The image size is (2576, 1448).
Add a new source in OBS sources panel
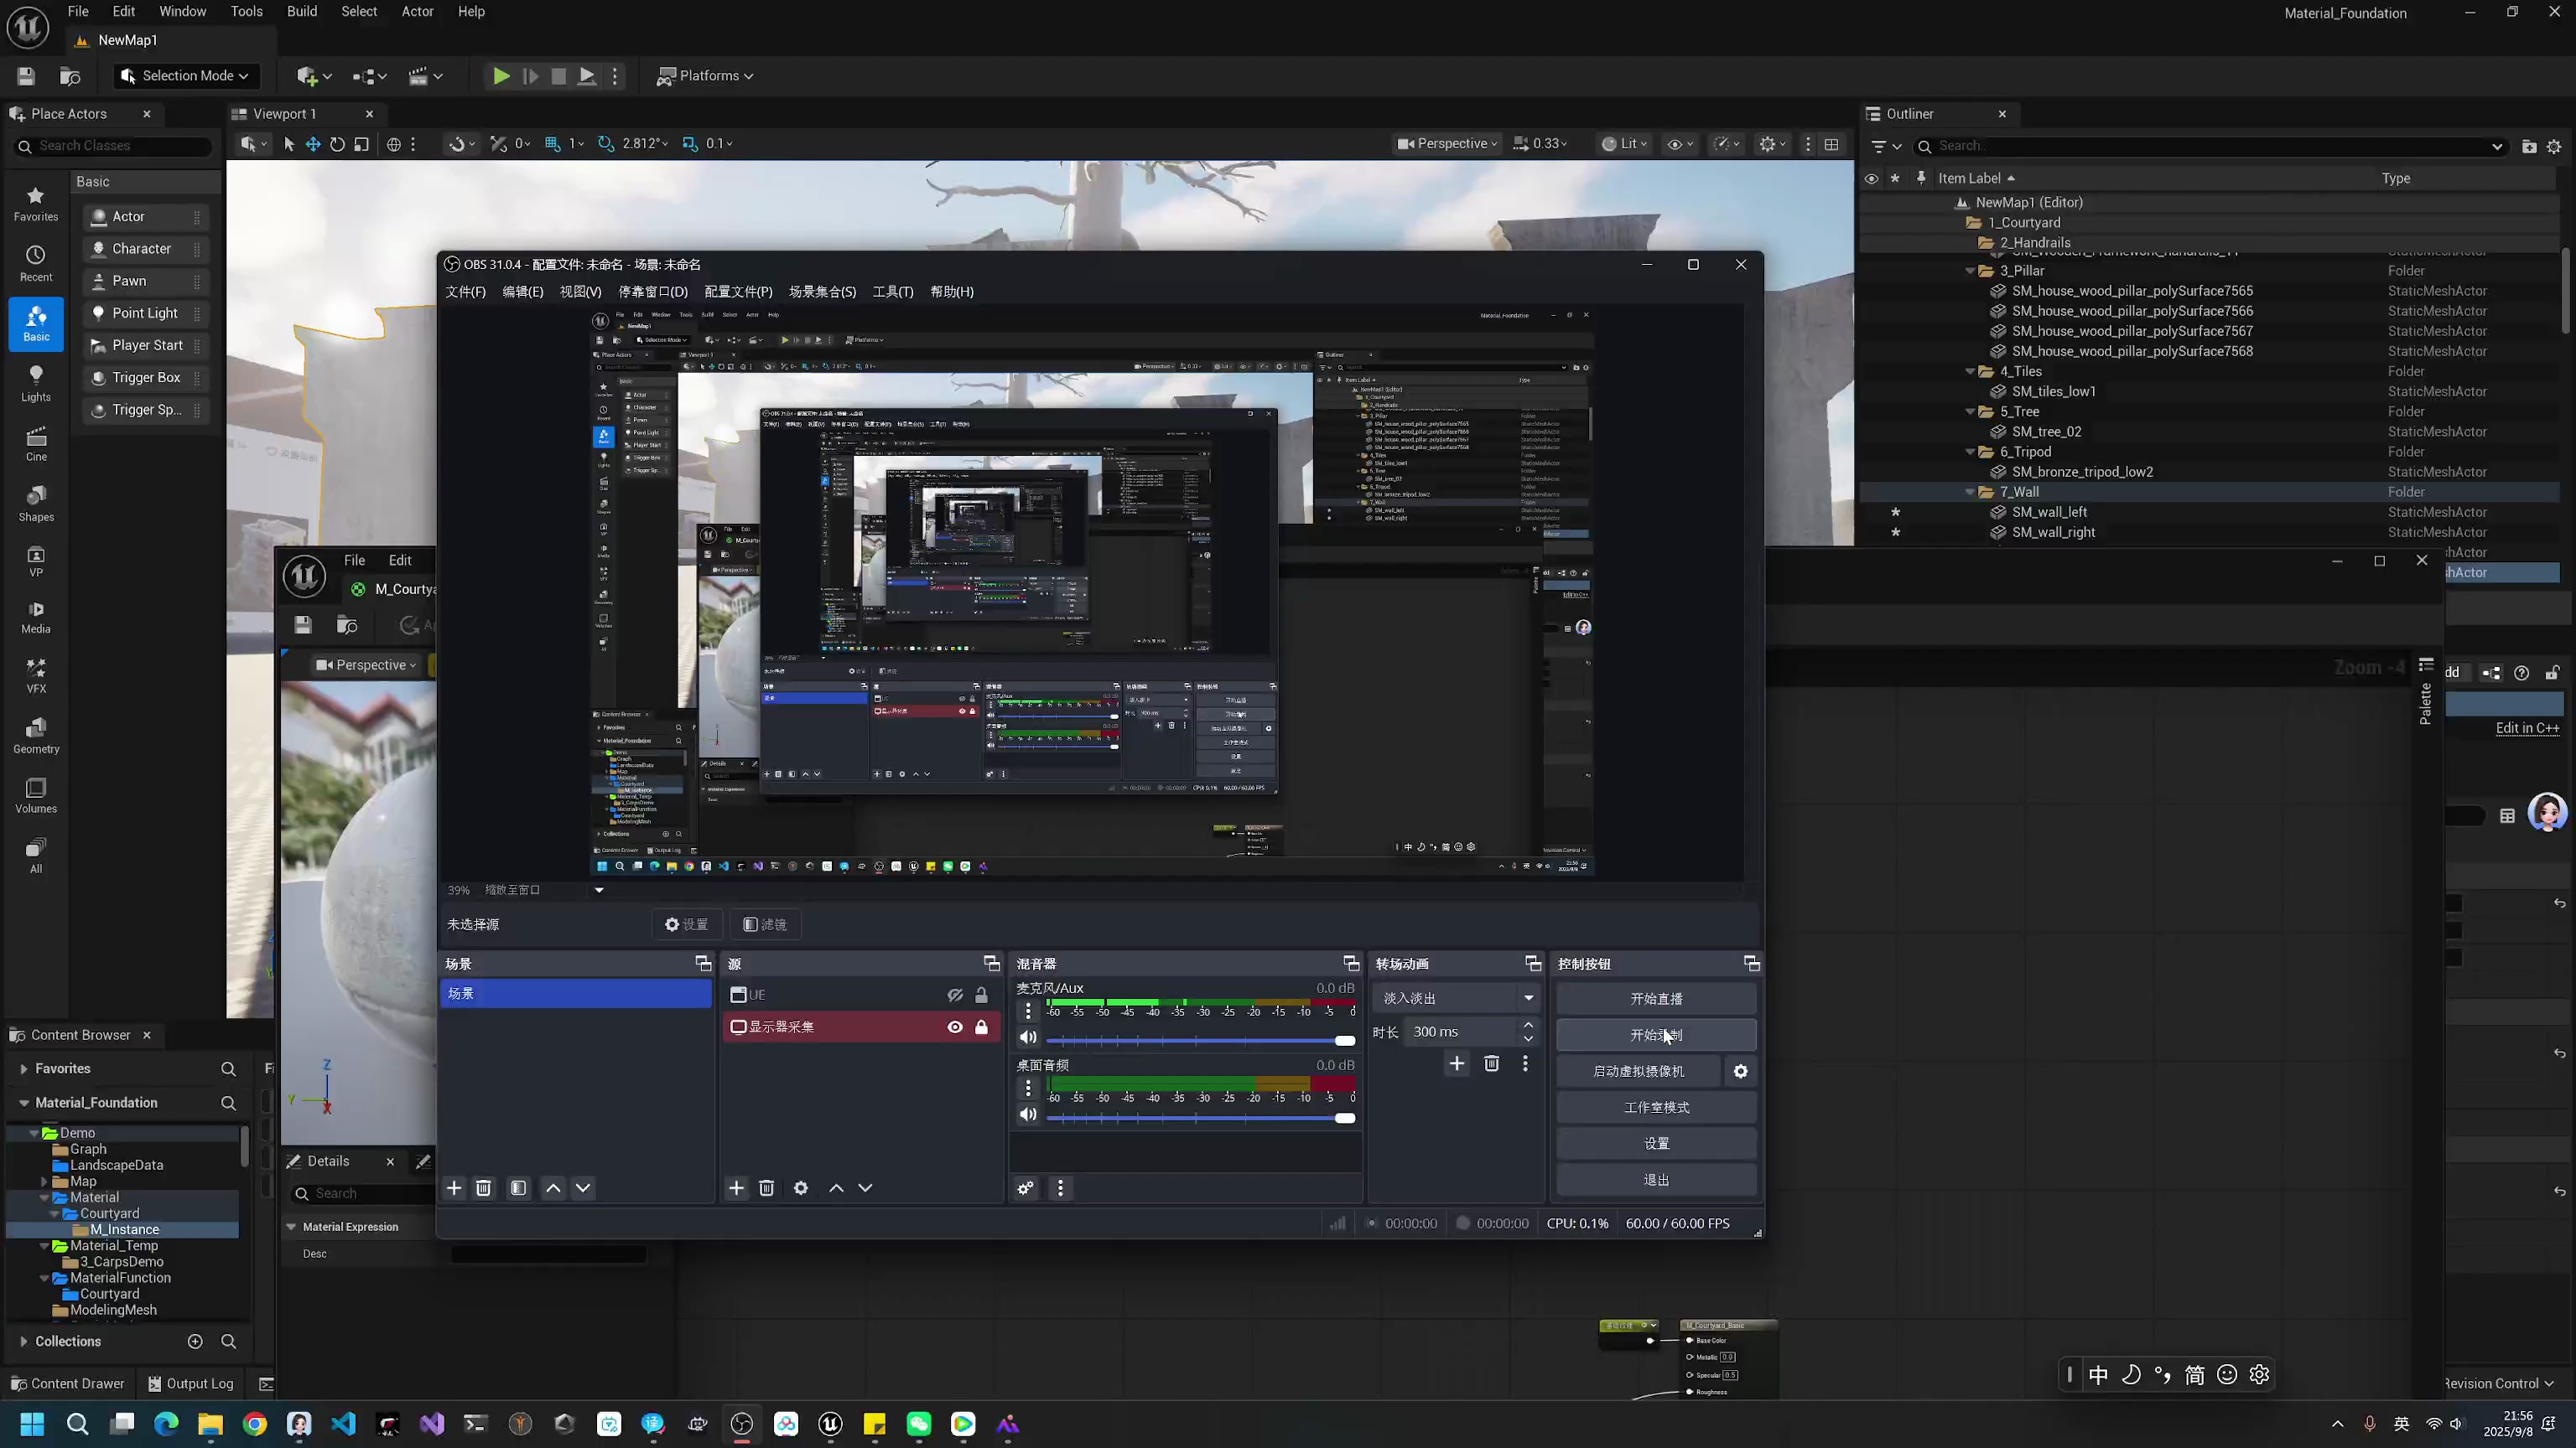tap(737, 1187)
